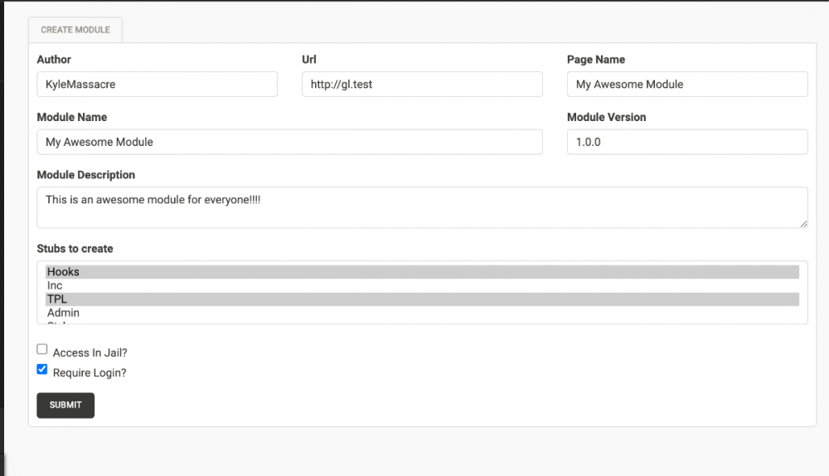Select TPL in the stubs list
Viewport: 829px width, 476px height.
tap(422, 299)
